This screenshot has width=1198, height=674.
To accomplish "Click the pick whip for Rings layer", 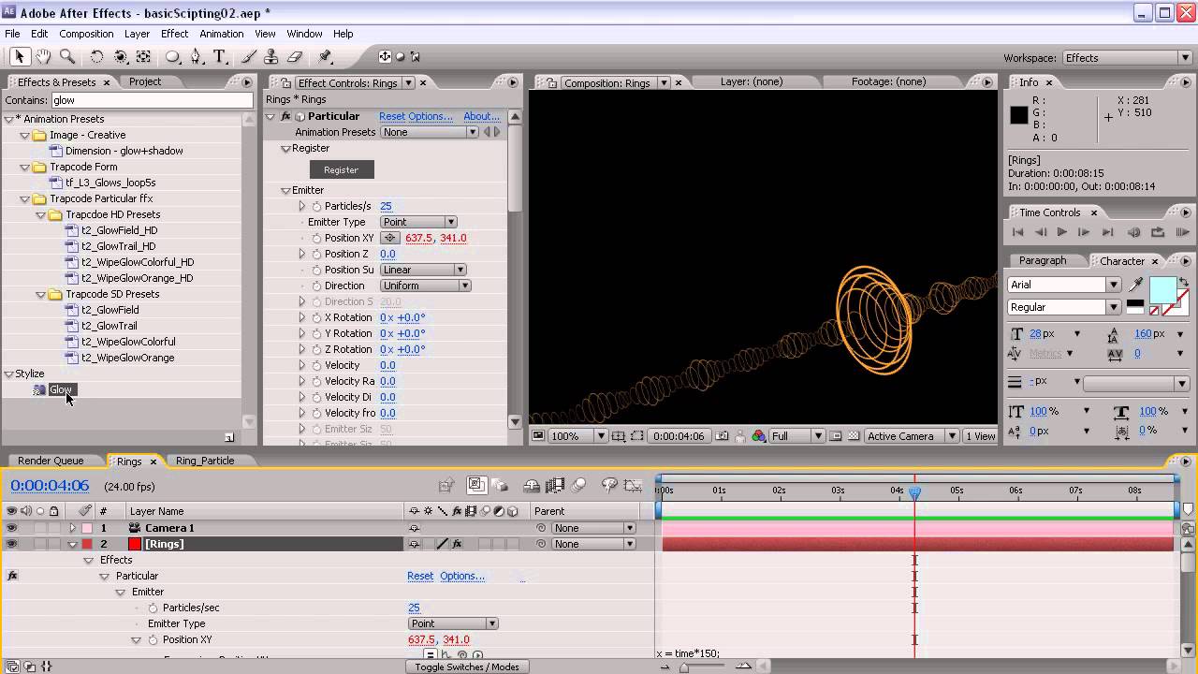I will (x=541, y=544).
